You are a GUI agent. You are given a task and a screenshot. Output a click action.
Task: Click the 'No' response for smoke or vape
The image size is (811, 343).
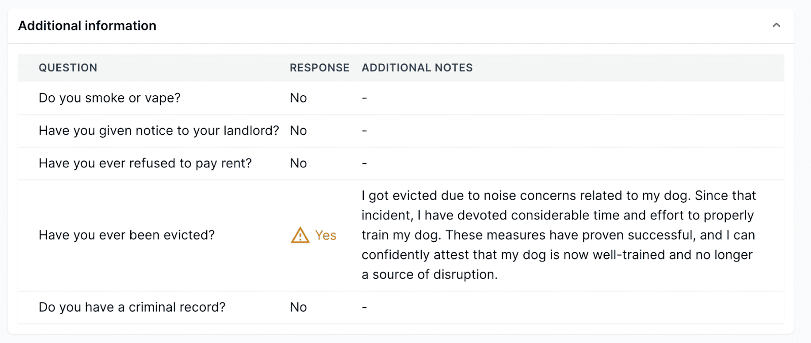click(299, 98)
